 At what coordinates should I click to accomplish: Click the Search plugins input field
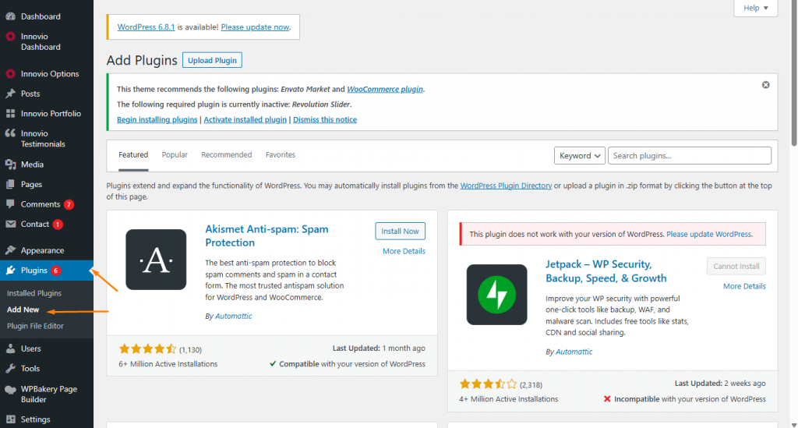click(x=689, y=156)
